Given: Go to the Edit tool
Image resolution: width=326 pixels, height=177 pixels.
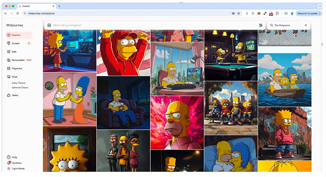Looking at the screenshot, I should click(x=14, y=52).
